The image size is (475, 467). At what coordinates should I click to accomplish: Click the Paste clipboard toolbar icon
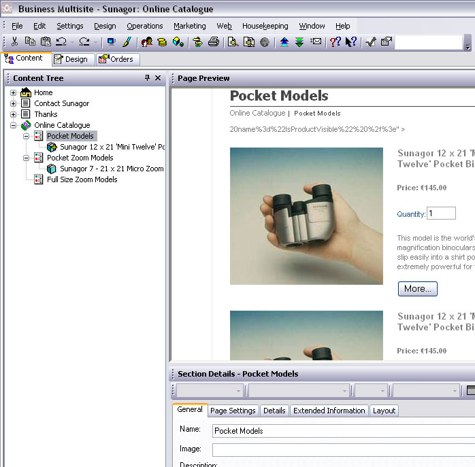[46, 42]
